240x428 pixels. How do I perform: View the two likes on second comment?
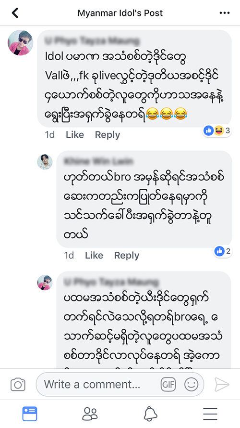(x=223, y=251)
